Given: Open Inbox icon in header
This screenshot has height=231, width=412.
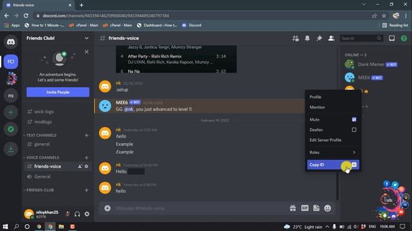Looking at the screenshot, I should (x=392, y=38).
